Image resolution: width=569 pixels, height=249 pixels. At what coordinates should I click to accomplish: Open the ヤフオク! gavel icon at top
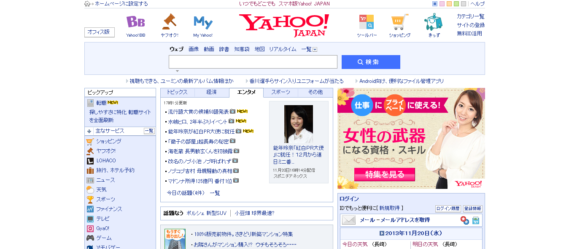(169, 22)
